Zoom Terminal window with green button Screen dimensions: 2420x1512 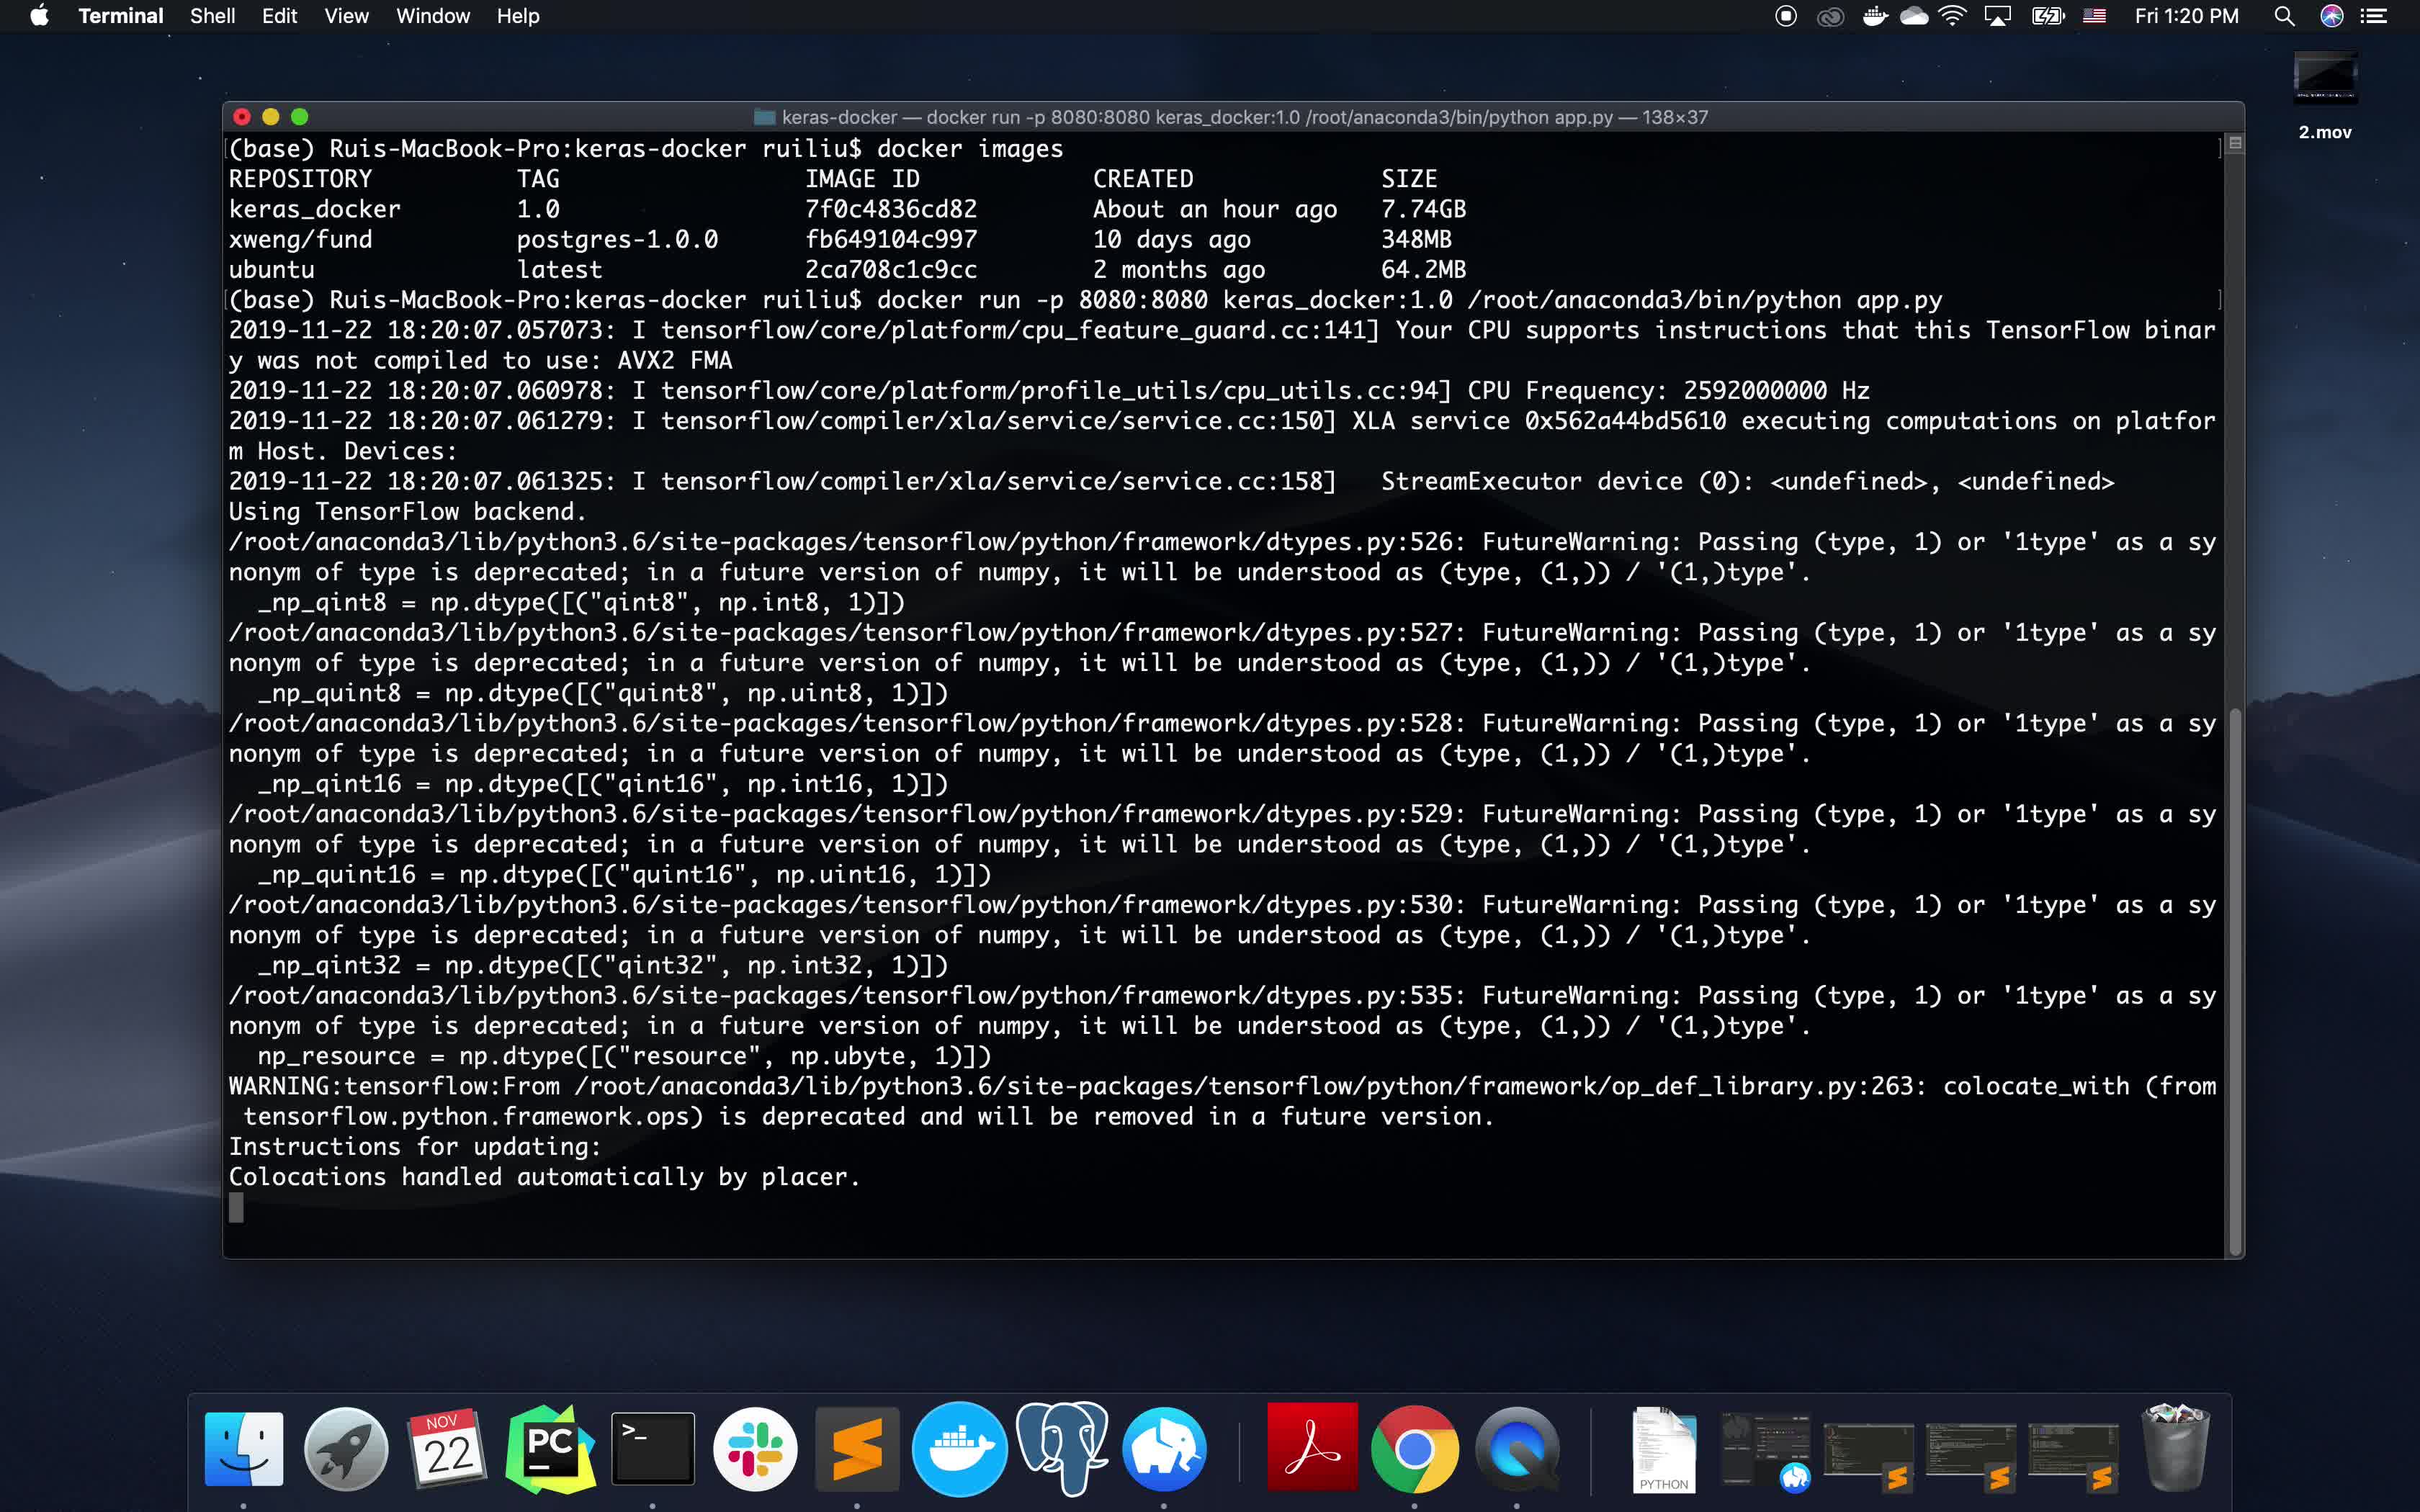coord(299,117)
